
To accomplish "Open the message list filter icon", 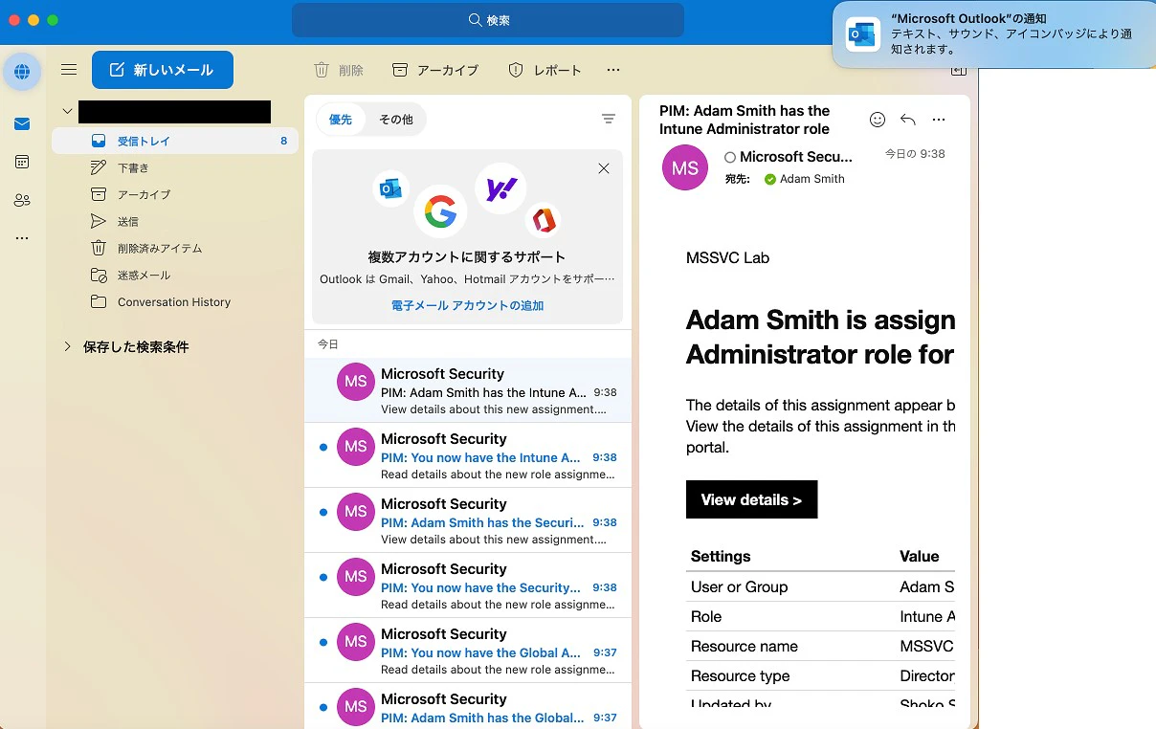I will click(x=609, y=119).
